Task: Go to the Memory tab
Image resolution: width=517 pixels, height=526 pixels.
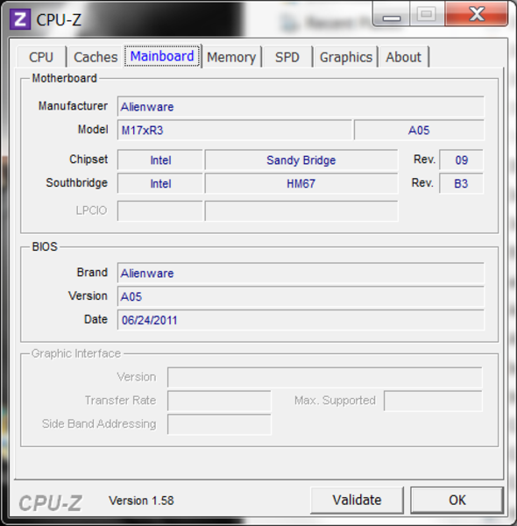Action: 231,57
